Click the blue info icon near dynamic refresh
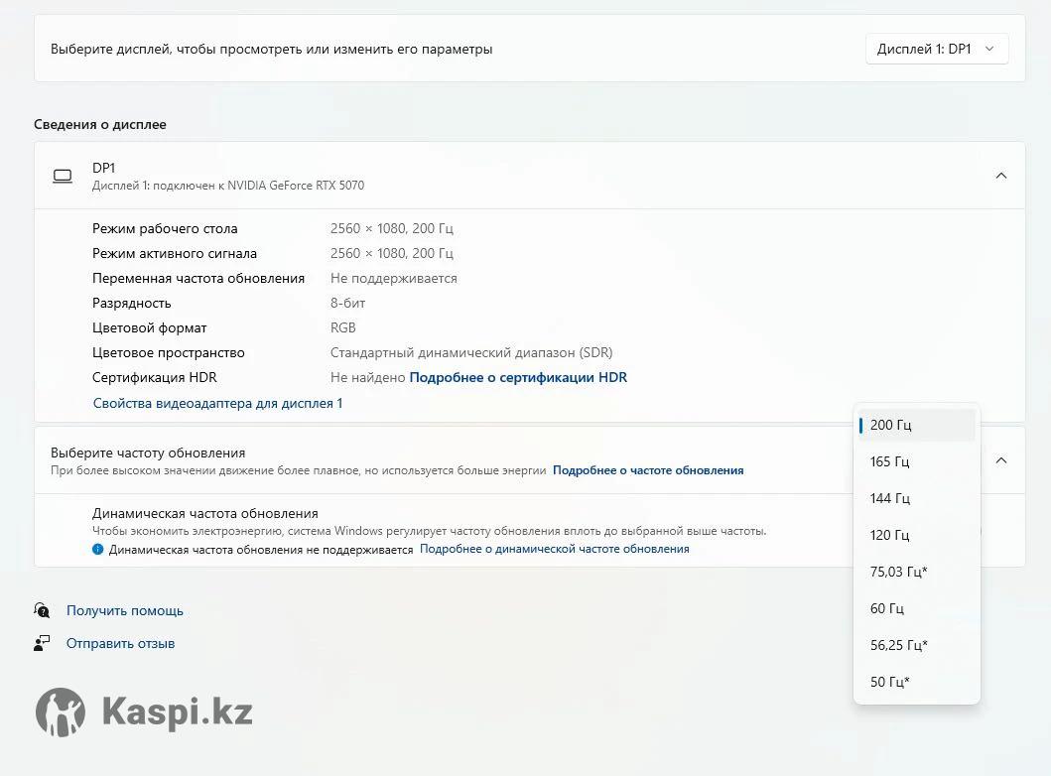The image size is (1051, 776). tap(98, 549)
